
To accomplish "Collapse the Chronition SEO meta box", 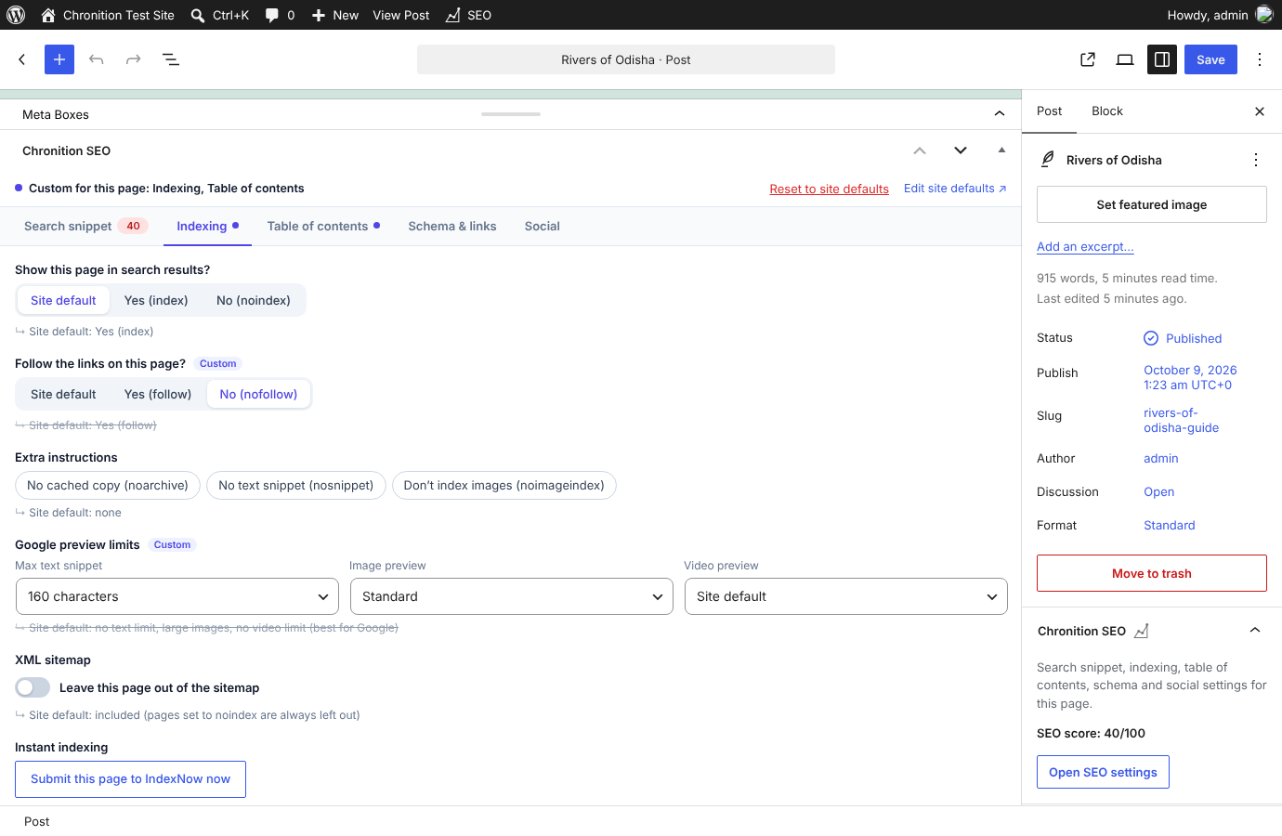I will 1001,150.
